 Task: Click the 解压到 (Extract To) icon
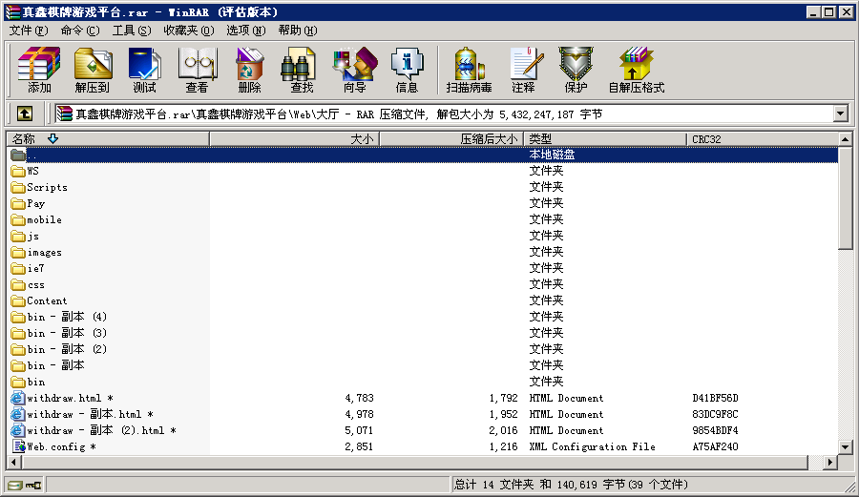coord(93,70)
